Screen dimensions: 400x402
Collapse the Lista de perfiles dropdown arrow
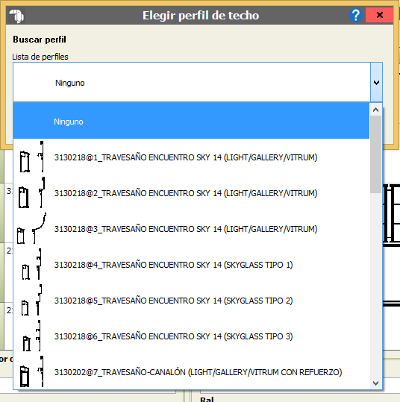tap(376, 82)
